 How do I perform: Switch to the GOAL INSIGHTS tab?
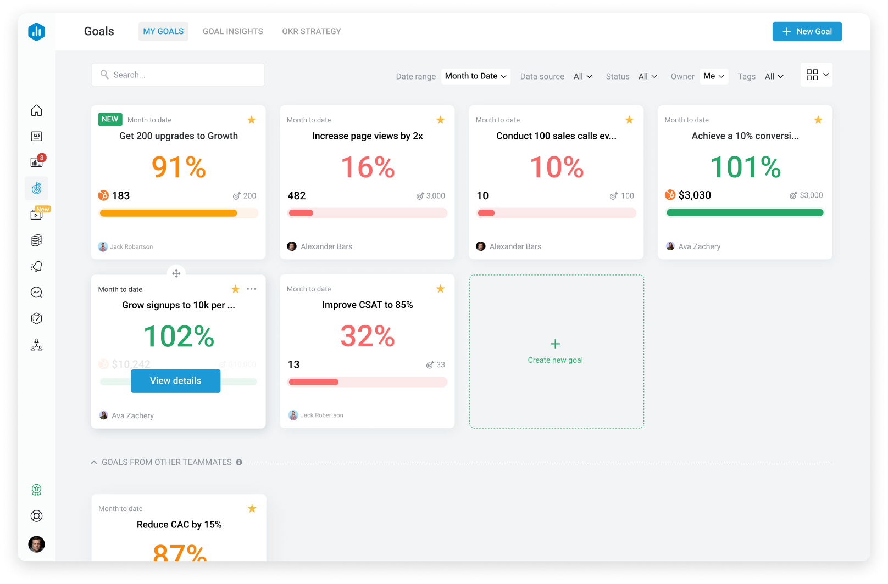[232, 31]
